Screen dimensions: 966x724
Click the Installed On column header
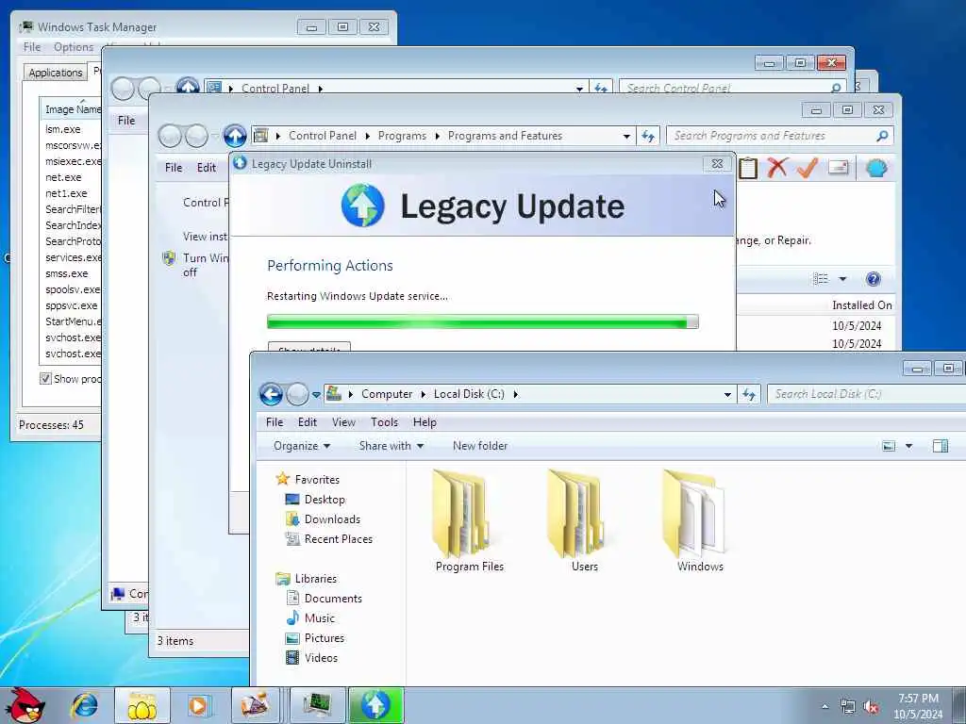click(861, 304)
